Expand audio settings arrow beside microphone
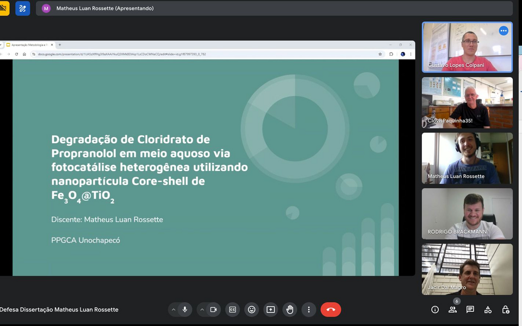The width and height of the screenshot is (522, 326). click(x=173, y=310)
